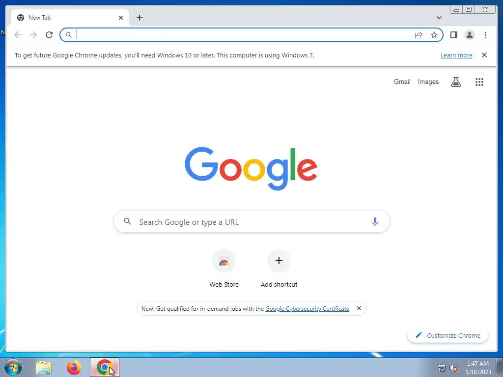Go forward with the forward arrow
The image size is (503, 377).
click(x=33, y=35)
